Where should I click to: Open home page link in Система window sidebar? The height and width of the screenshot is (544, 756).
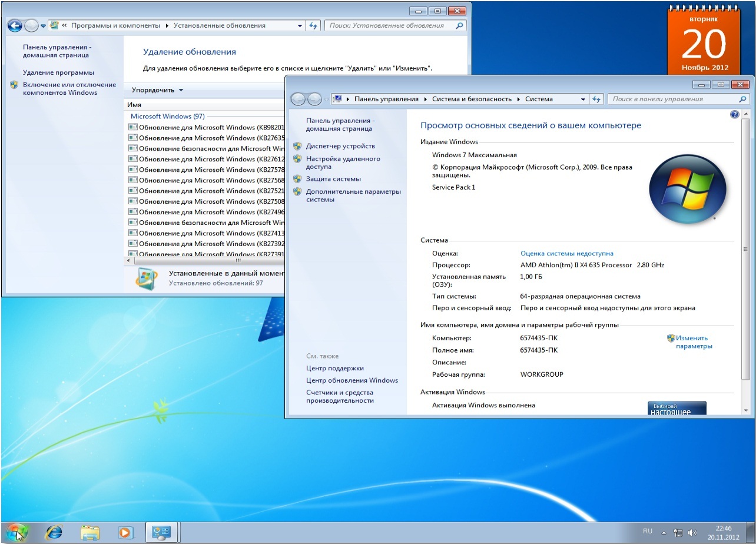340,124
